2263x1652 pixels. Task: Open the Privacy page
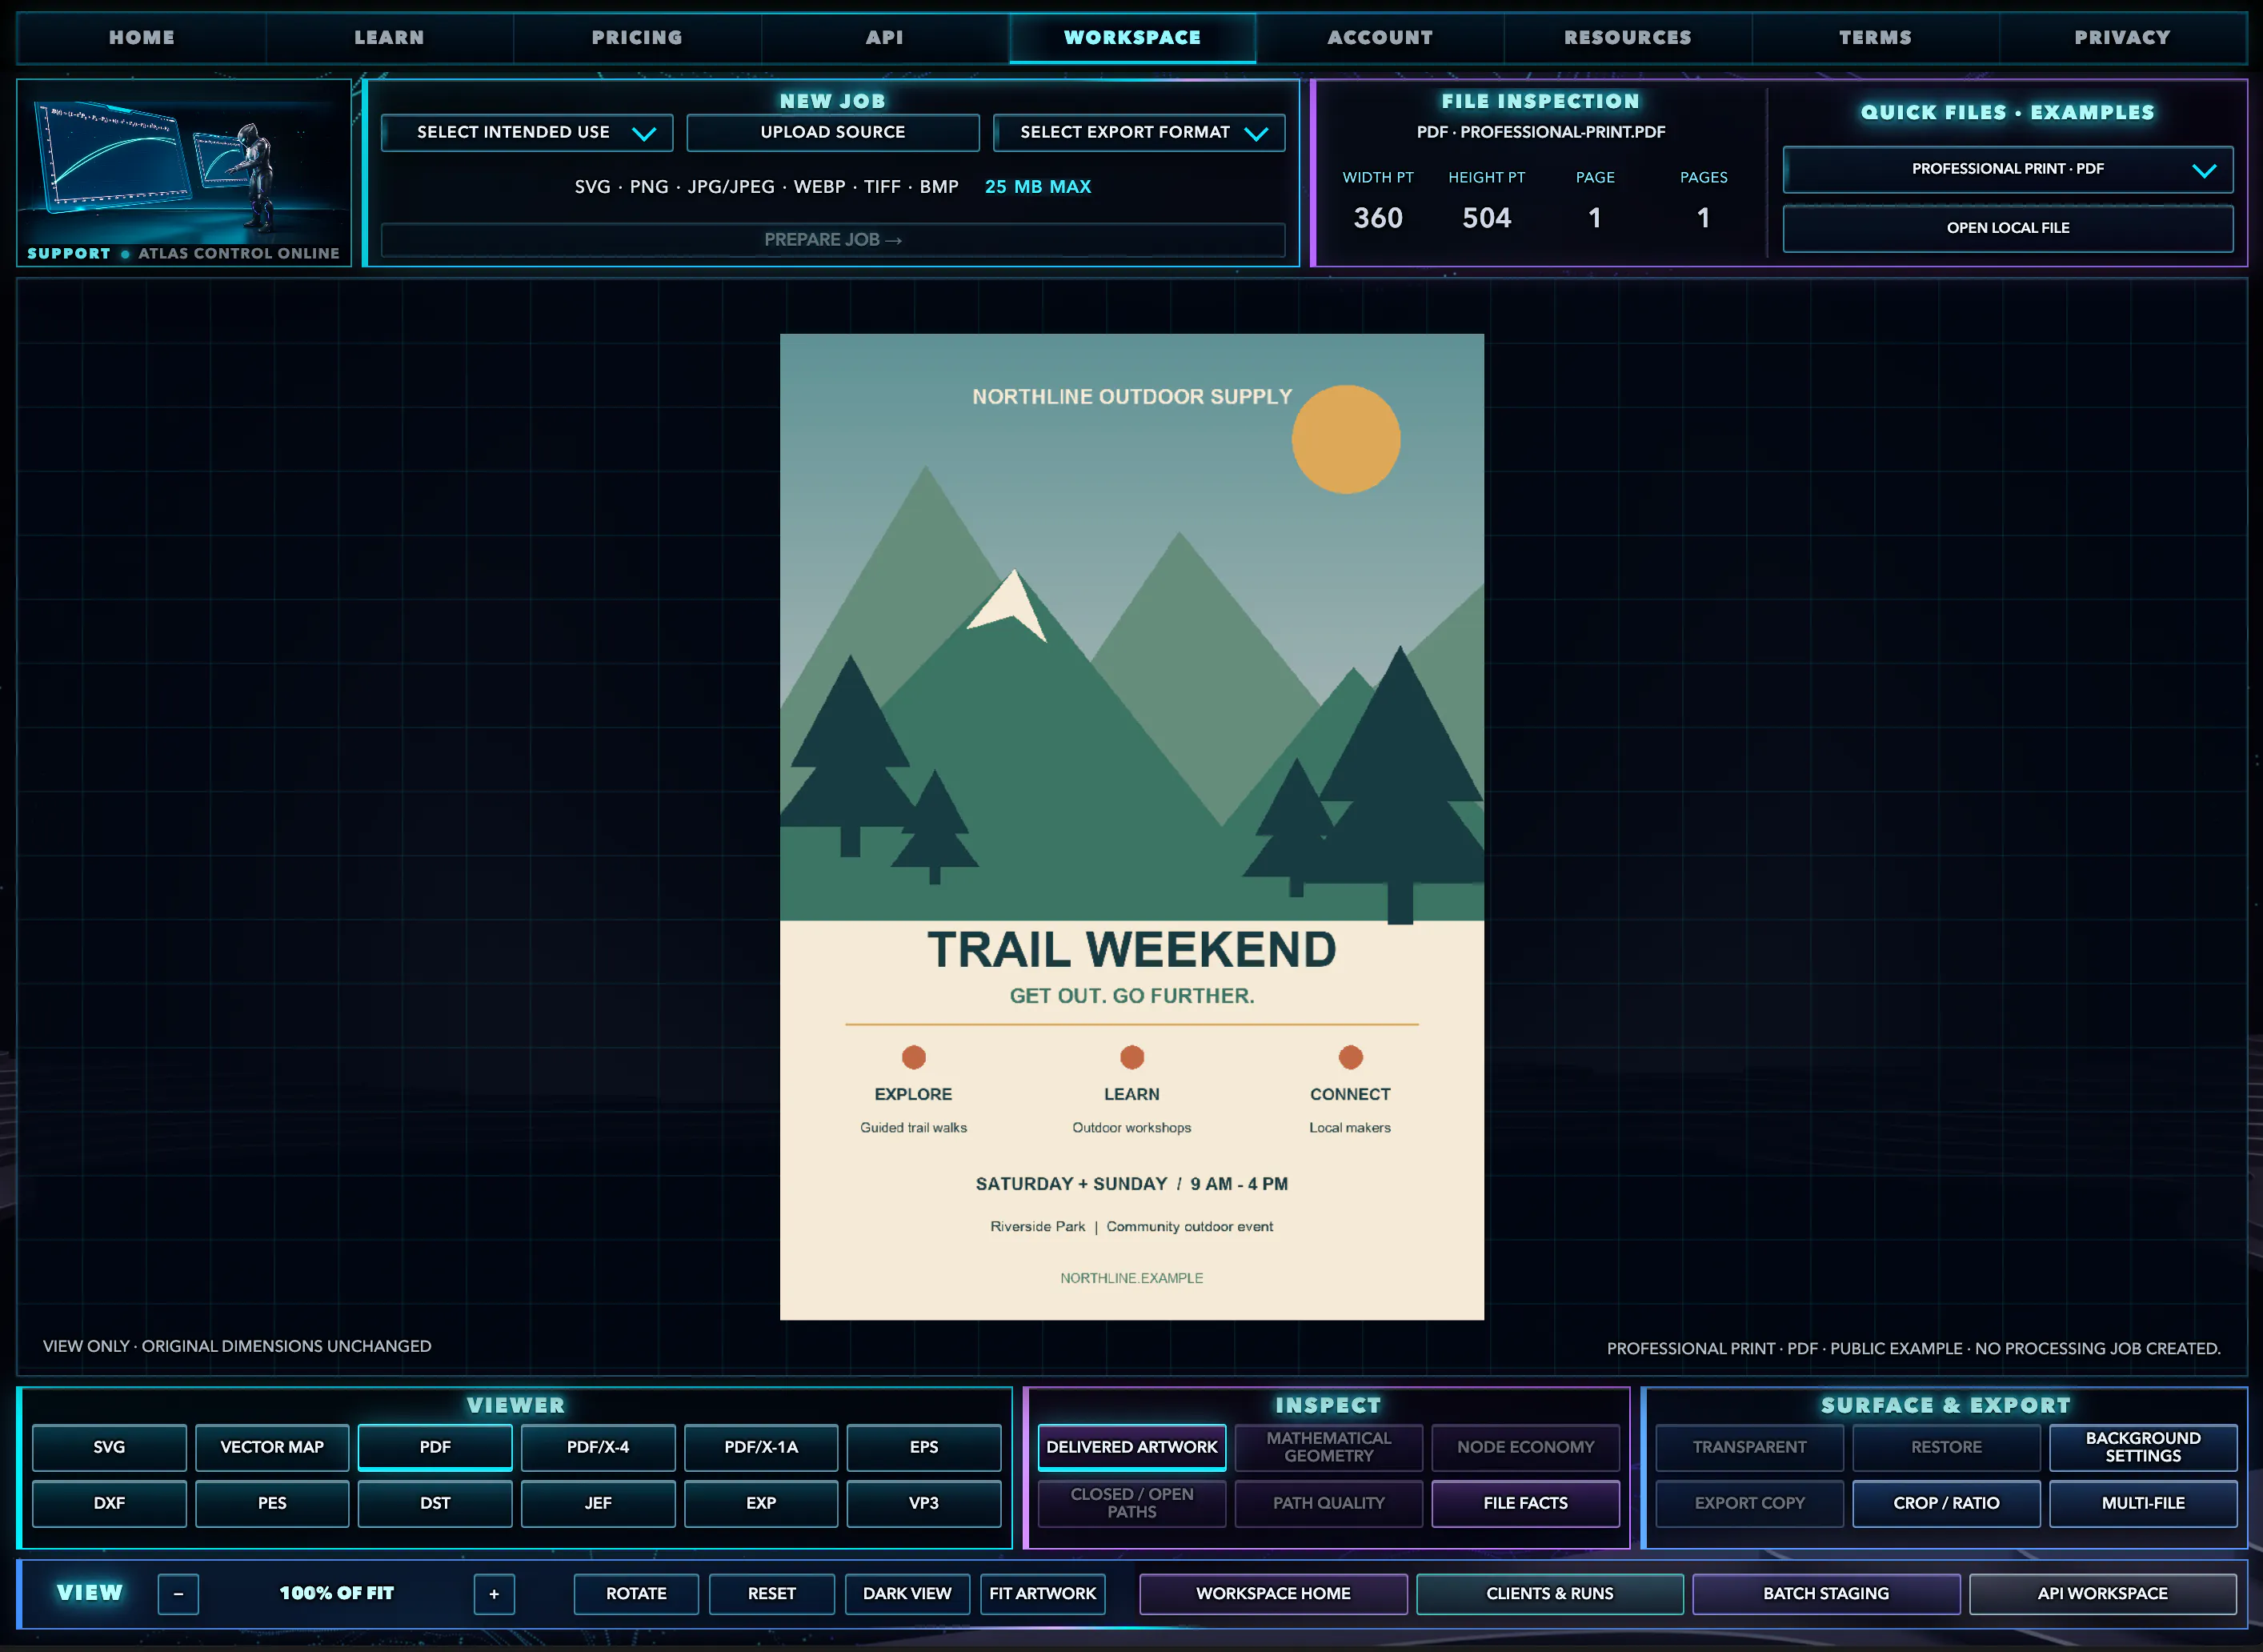click(x=2122, y=37)
